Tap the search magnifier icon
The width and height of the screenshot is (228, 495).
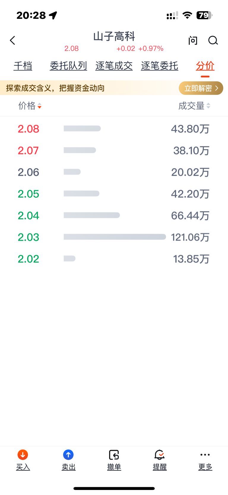point(213,40)
